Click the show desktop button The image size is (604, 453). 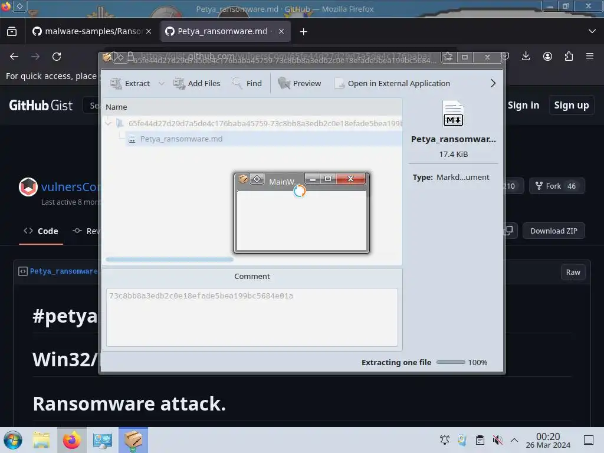pyautogui.click(x=589, y=440)
